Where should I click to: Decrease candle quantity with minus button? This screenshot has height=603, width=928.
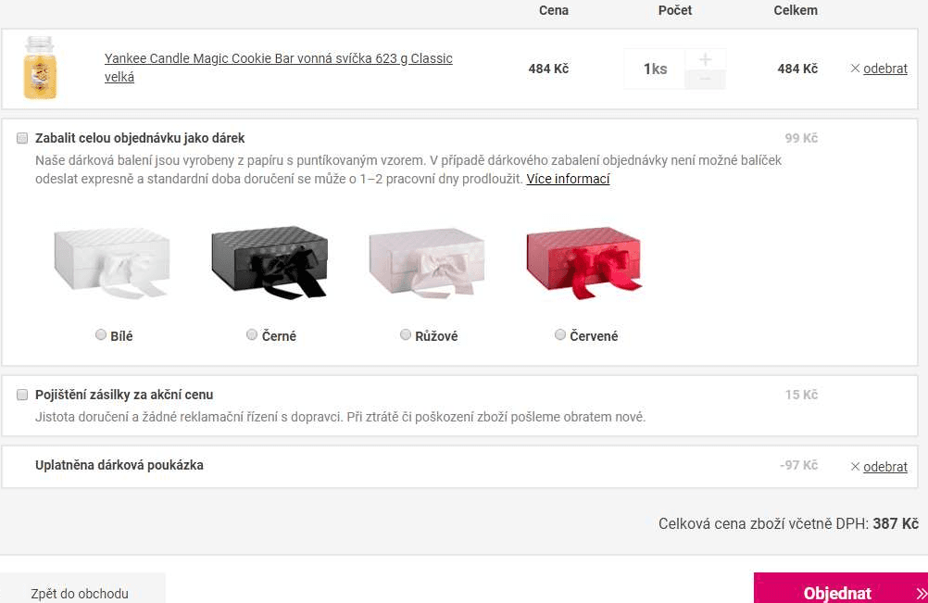coord(706,80)
